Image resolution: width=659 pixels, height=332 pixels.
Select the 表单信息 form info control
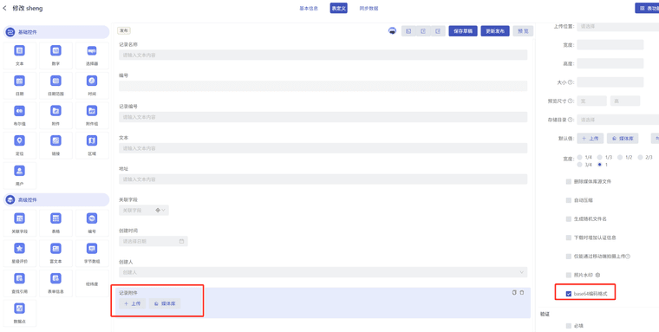click(x=55, y=283)
